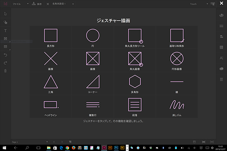Tap the 多角形 polygon gesture
227x151 pixels.
pyautogui.click(x=135, y=83)
